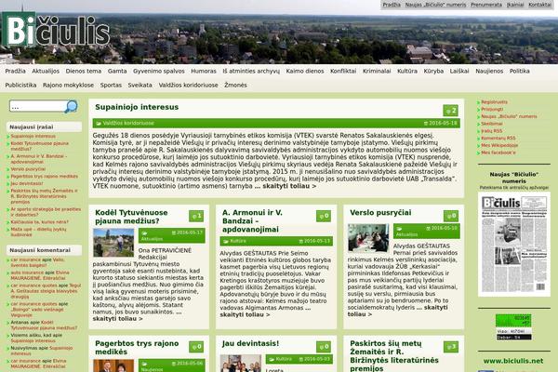Open Iš atminties archyvų category
This screenshot has width=558, height=372.
click(251, 72)
